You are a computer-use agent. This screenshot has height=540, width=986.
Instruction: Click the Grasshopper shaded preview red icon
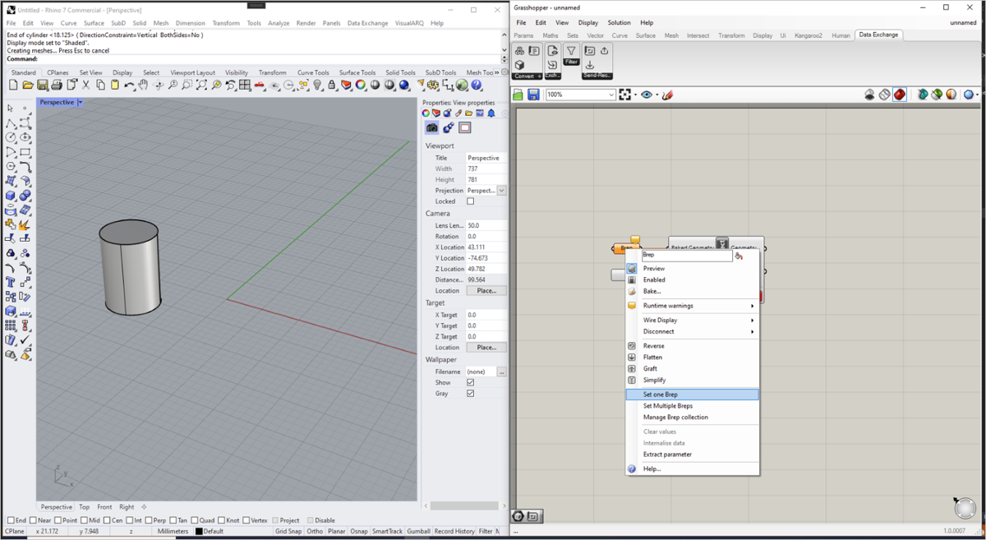[x=900, y=95]
